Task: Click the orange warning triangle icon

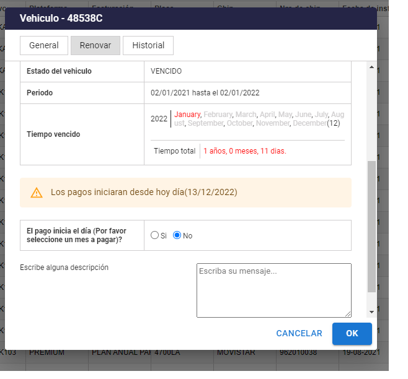Action: [36, 193]
